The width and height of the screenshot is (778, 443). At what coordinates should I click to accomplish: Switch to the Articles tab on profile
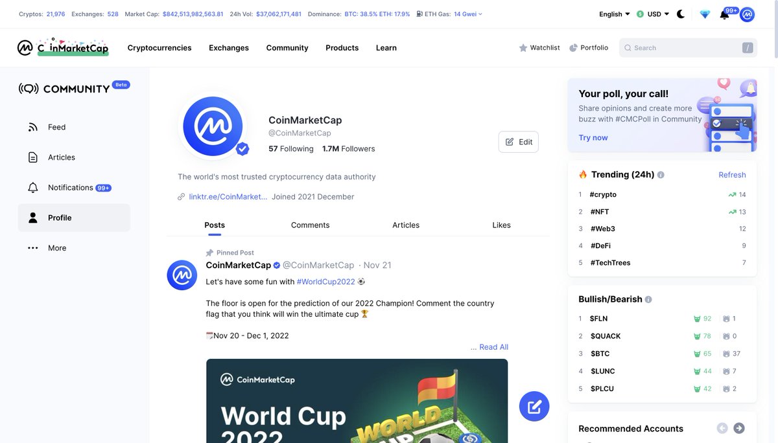(x=406, y=225)
